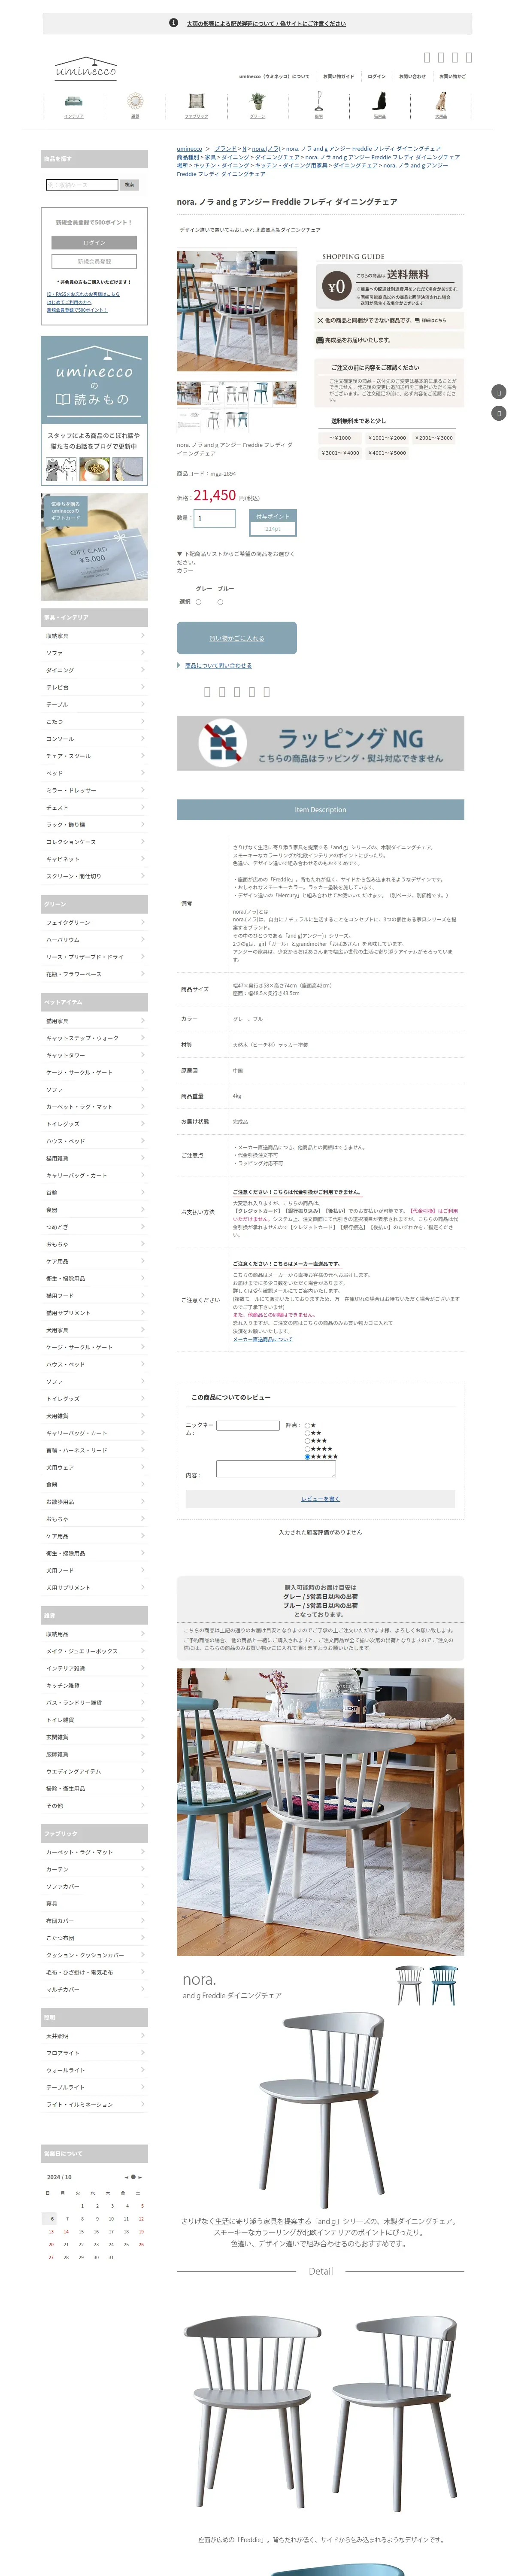The height and width of the screenshot is (2576, 515).
Task: Select the four-star review rating
Action: tap(307, 1449)
